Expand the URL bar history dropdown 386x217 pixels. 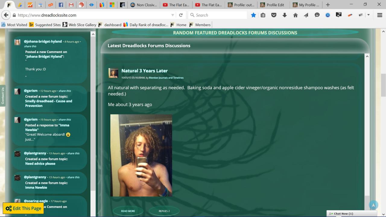coord(172,15)
